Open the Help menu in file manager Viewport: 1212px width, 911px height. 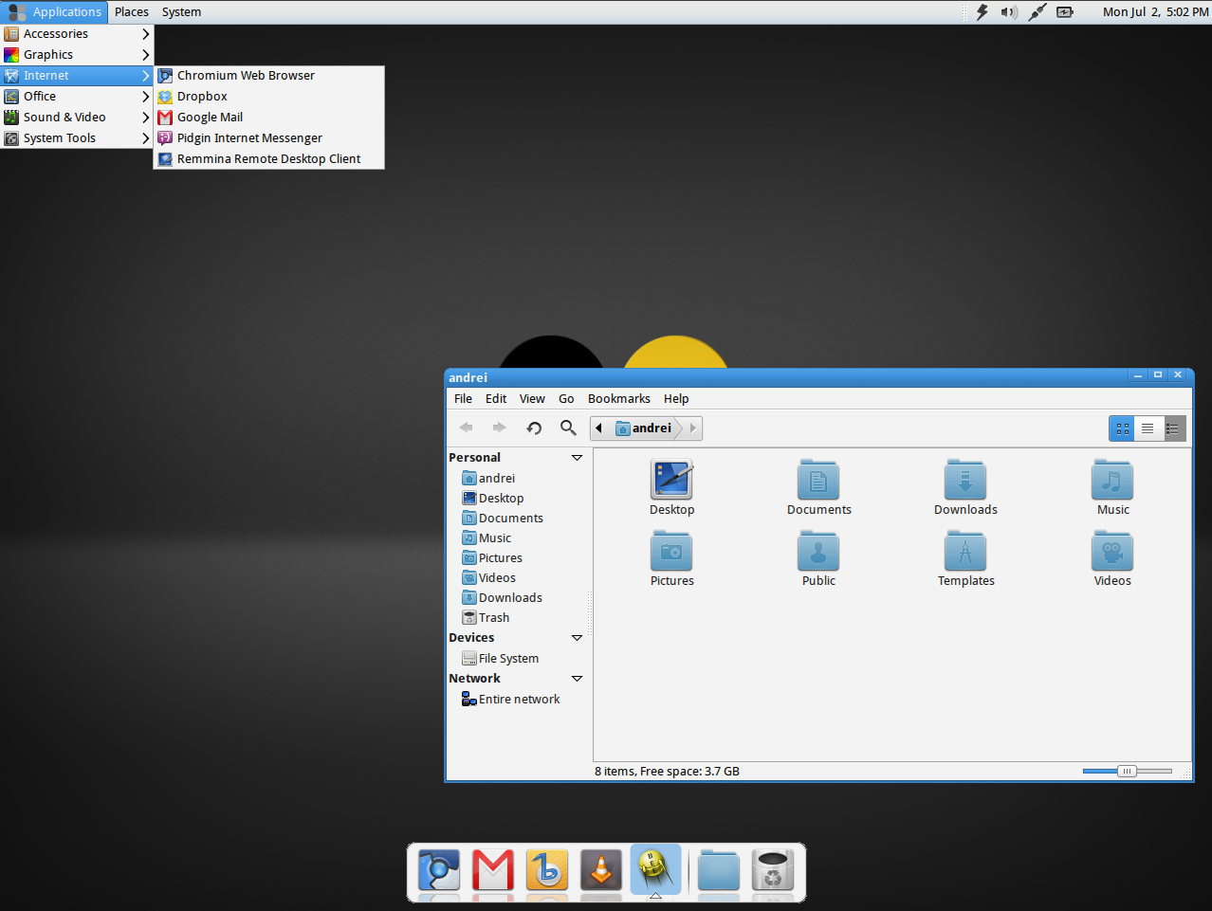pos(676,399)
